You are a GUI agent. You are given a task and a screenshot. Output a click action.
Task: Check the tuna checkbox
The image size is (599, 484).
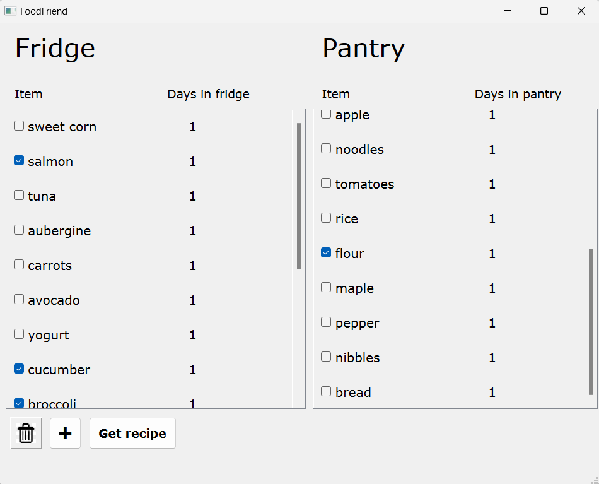pos(19,196)
